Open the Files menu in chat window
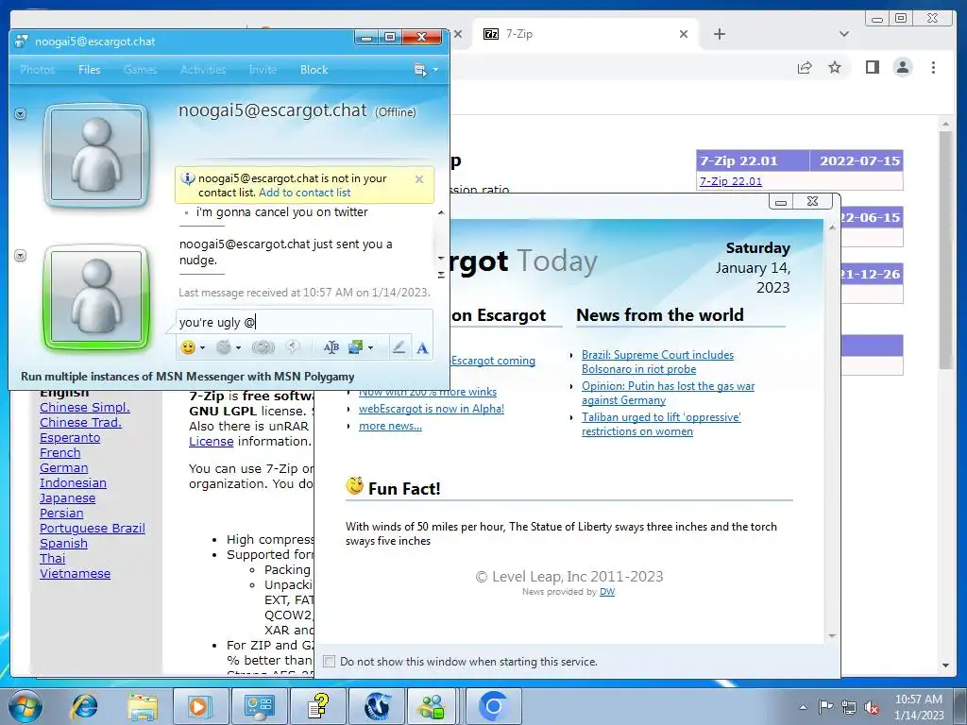This screenshot has width=967, height=725. click(x=90, y=70)
